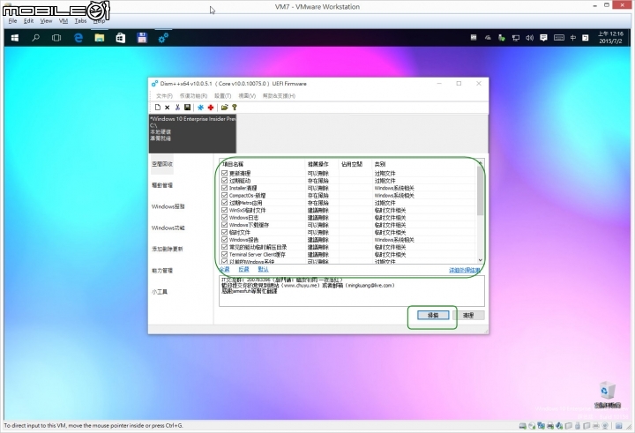Uncheck the WinSxS temporary files checkbox
This screenshot has width=635, height=433.
pos(224,210)
